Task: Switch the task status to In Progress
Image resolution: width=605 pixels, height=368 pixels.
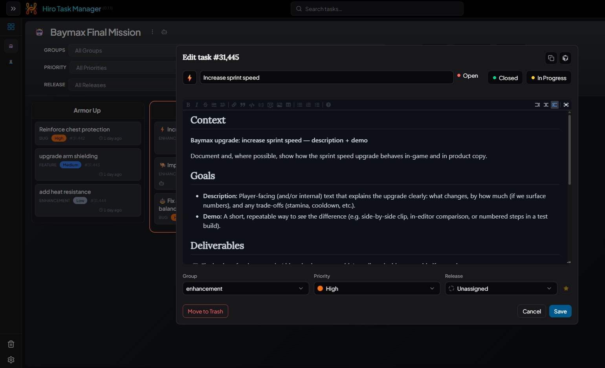Action: coord(548,77)
